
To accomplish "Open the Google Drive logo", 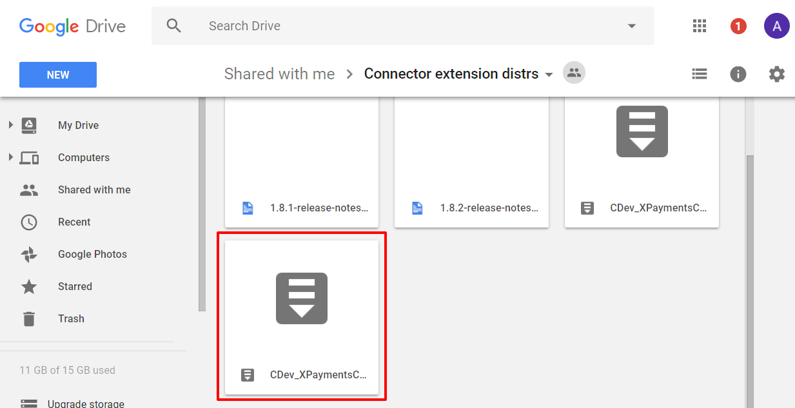I will click(x=72, y=26).
